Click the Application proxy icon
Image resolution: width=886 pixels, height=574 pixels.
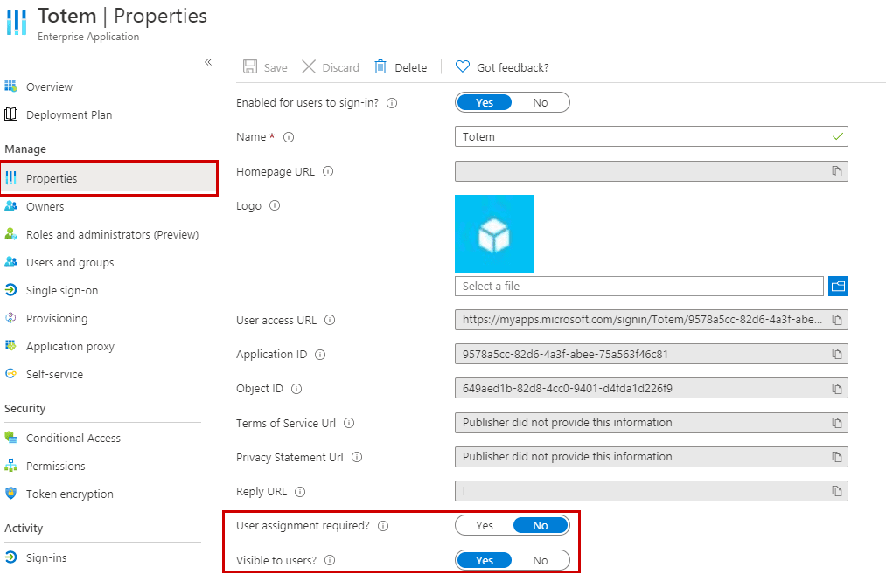click(10, 345)
